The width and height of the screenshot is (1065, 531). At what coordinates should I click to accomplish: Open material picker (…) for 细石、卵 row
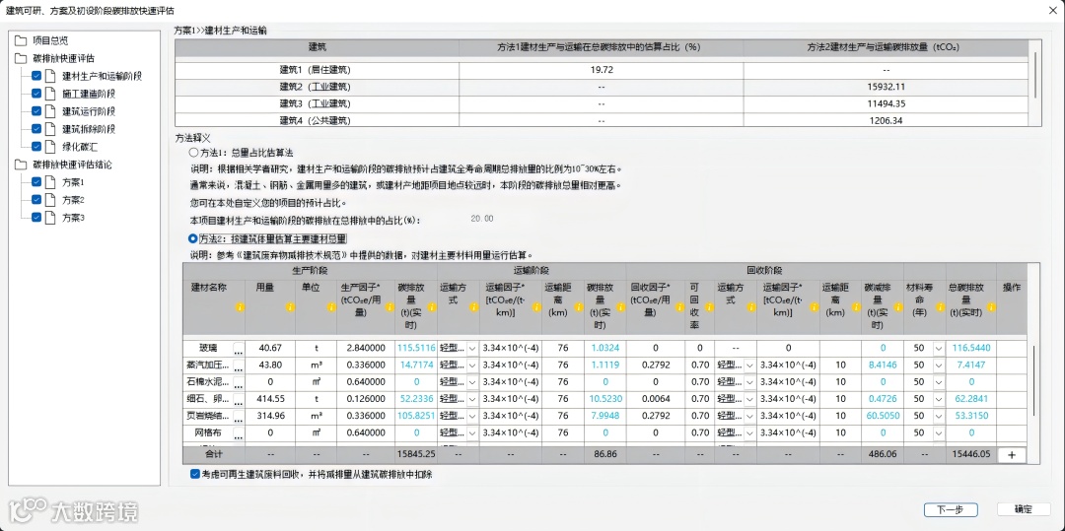pos(239,399)
